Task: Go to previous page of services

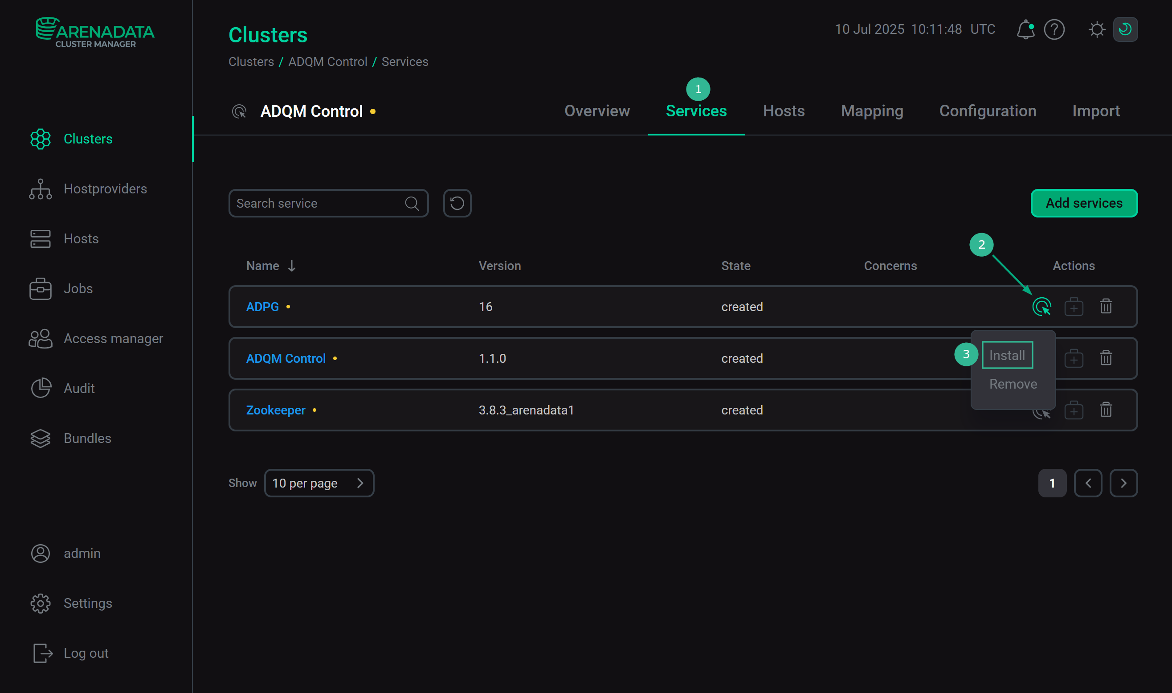Action: [x=1087, y=483]
